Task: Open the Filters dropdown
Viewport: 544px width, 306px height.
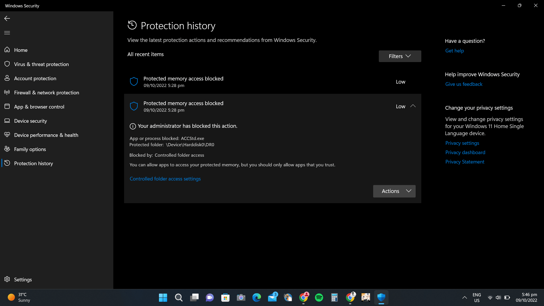Action: (399, 56)
